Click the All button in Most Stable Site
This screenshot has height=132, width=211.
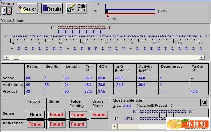point(204,102)
